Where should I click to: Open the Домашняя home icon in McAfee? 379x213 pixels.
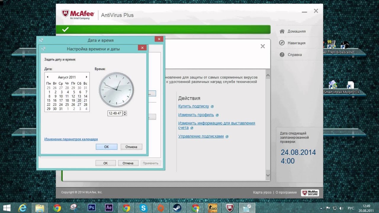(x=282, y=31)
